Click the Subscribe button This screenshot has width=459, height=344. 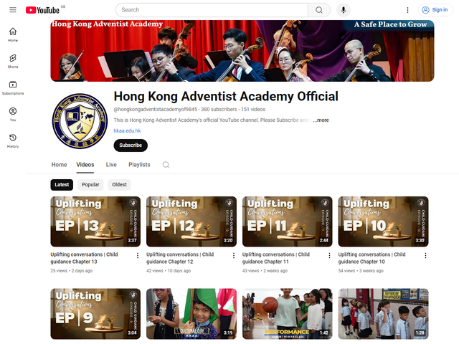[131, 145]
